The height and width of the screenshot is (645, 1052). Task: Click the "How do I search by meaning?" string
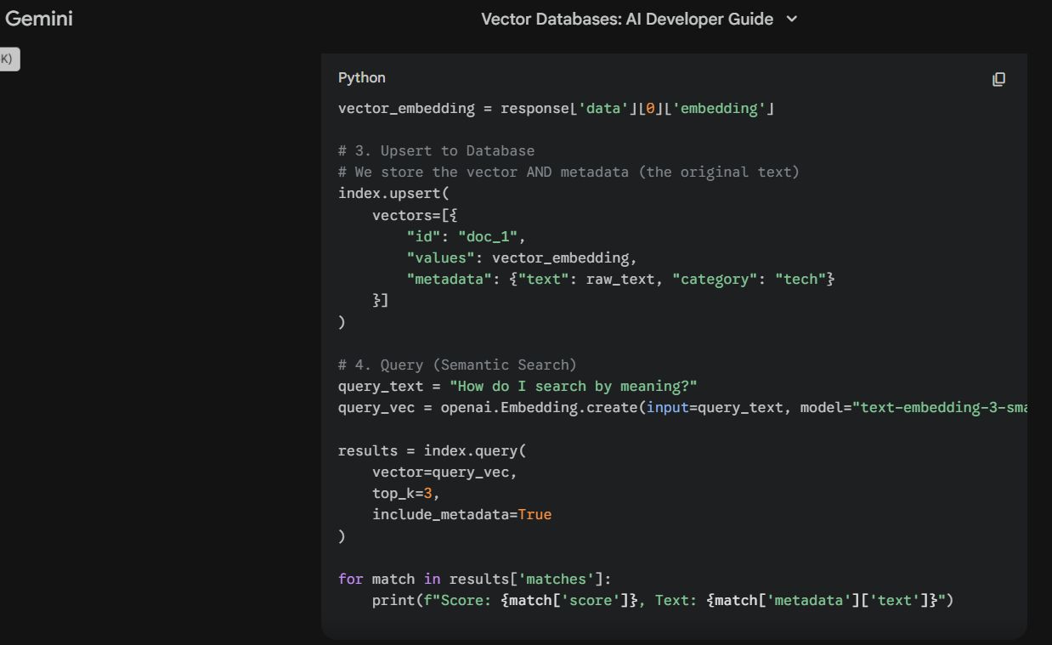pos(573,386)
